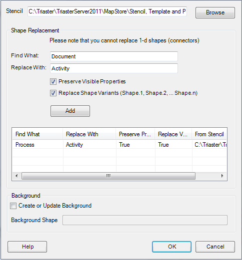Focus the Find What text field
This screenshot has height=260, width=242.
coord(114,56)
